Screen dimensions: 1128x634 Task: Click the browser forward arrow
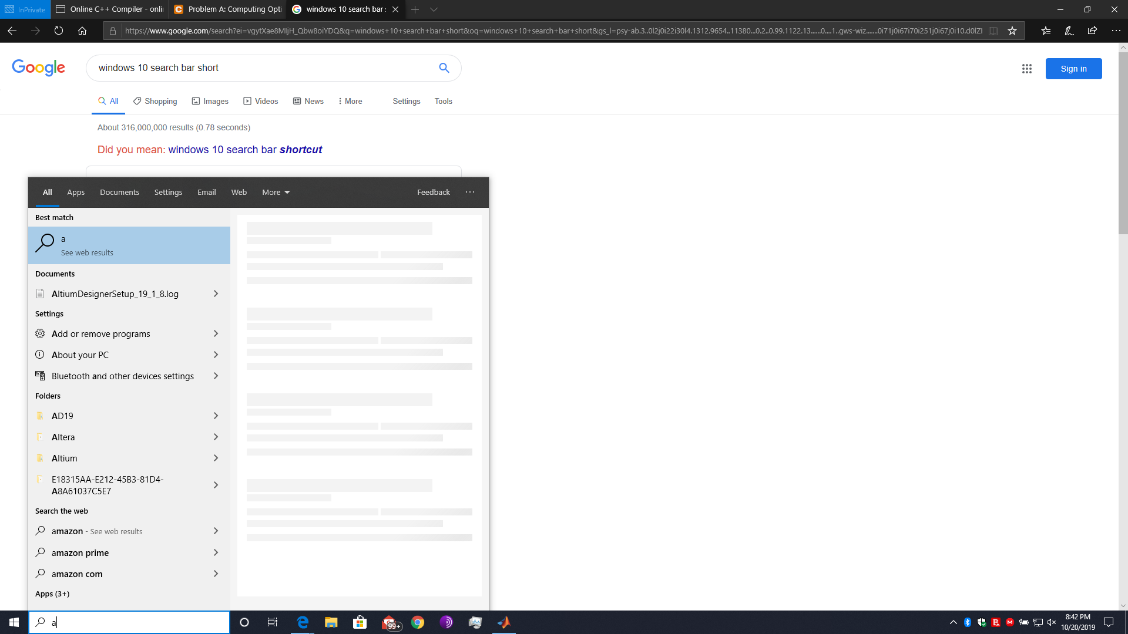coord(35,31)
